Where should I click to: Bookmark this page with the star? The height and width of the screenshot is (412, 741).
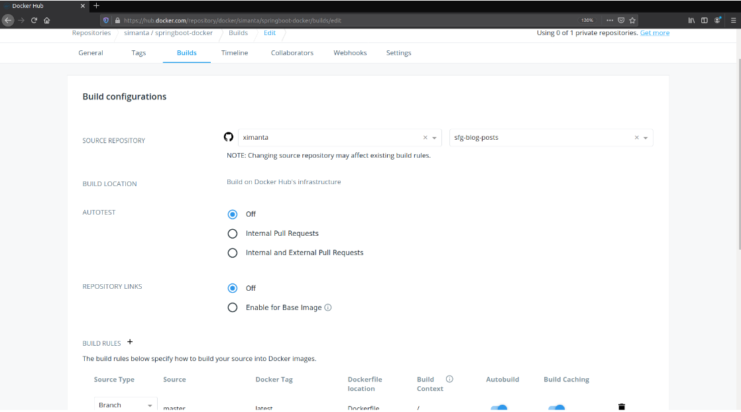(x=632, y=21)
